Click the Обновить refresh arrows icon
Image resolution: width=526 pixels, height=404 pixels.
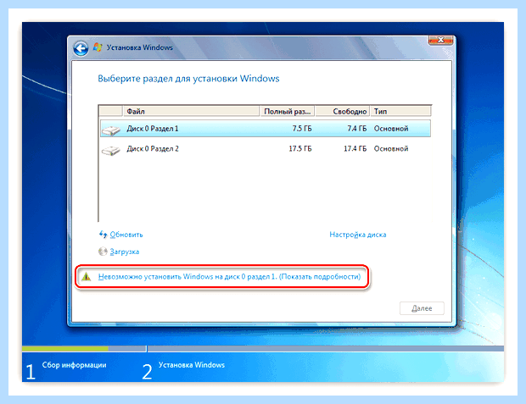[103, 234]
